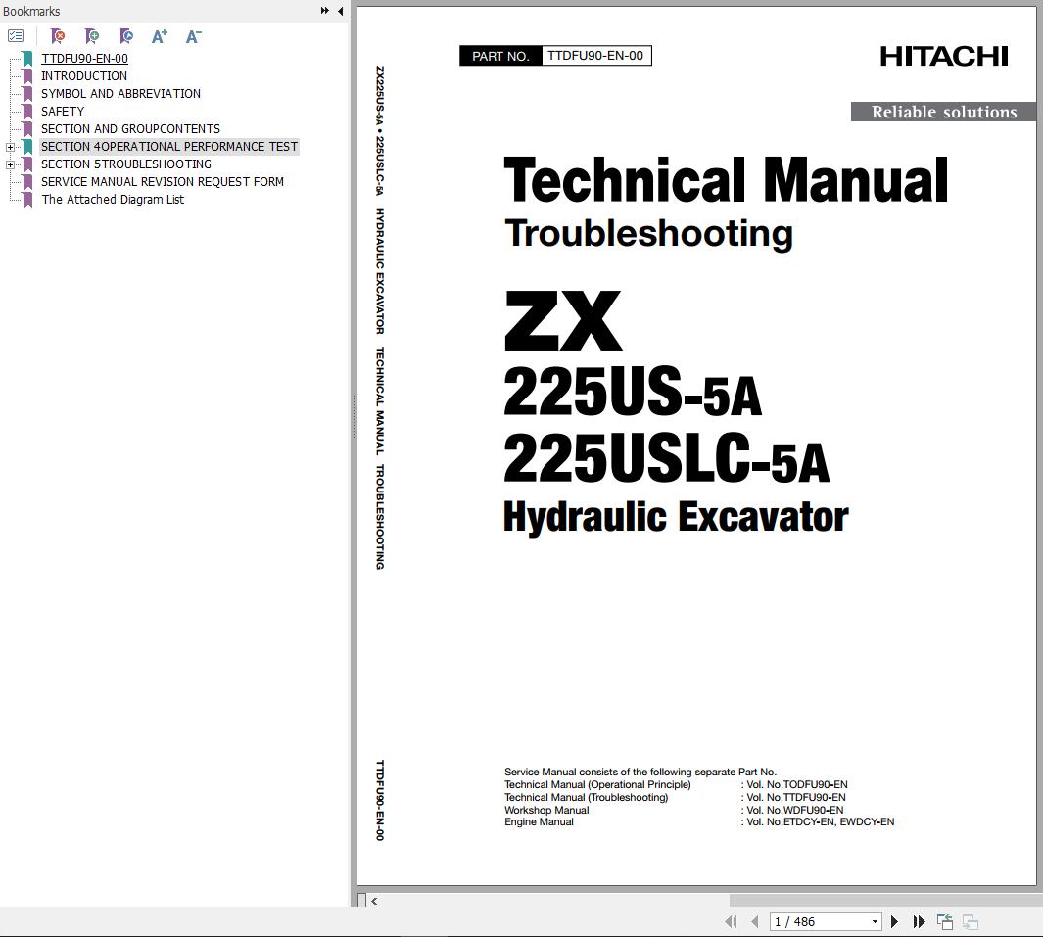Expand all panels with double-arrow icon
1043x937 pixels.
(x=324, y=11)
